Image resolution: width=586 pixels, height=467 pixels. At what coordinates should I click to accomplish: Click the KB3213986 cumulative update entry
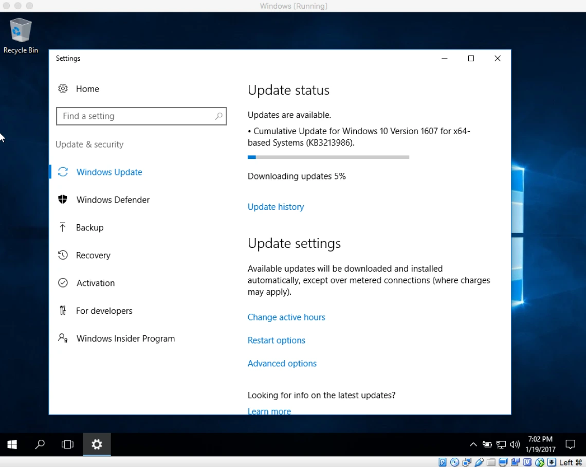pyautogui.click(x=359, y=137)
